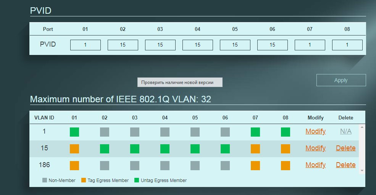Click VLAN 1 port 08 green square
Screen dimensions: 376x195
[286, 132]
